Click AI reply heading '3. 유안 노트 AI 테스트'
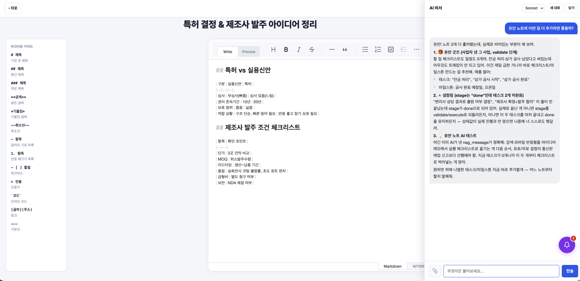 tap(455, 136)
